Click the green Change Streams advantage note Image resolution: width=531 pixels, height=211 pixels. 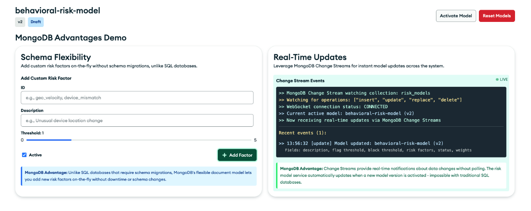click(391, 175)
